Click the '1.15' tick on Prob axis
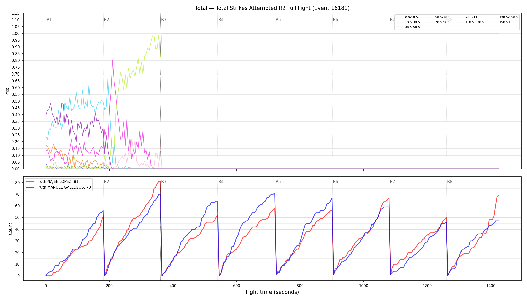This screenshot has width=527, height=301. pos(16,13)
